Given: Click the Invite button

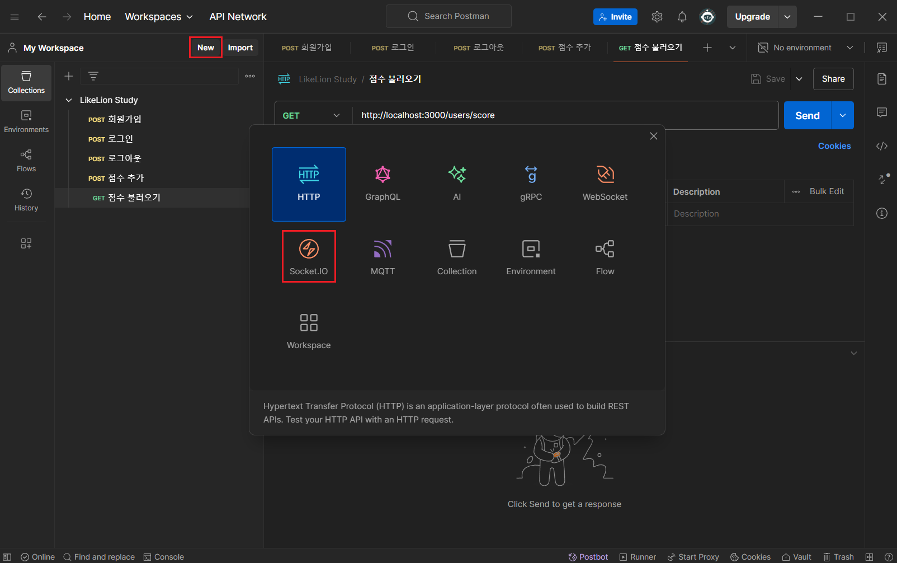Looking at the screenshot, I should [x=616, y=17].
